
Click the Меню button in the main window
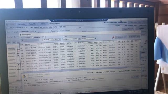[x=43, y=24]
